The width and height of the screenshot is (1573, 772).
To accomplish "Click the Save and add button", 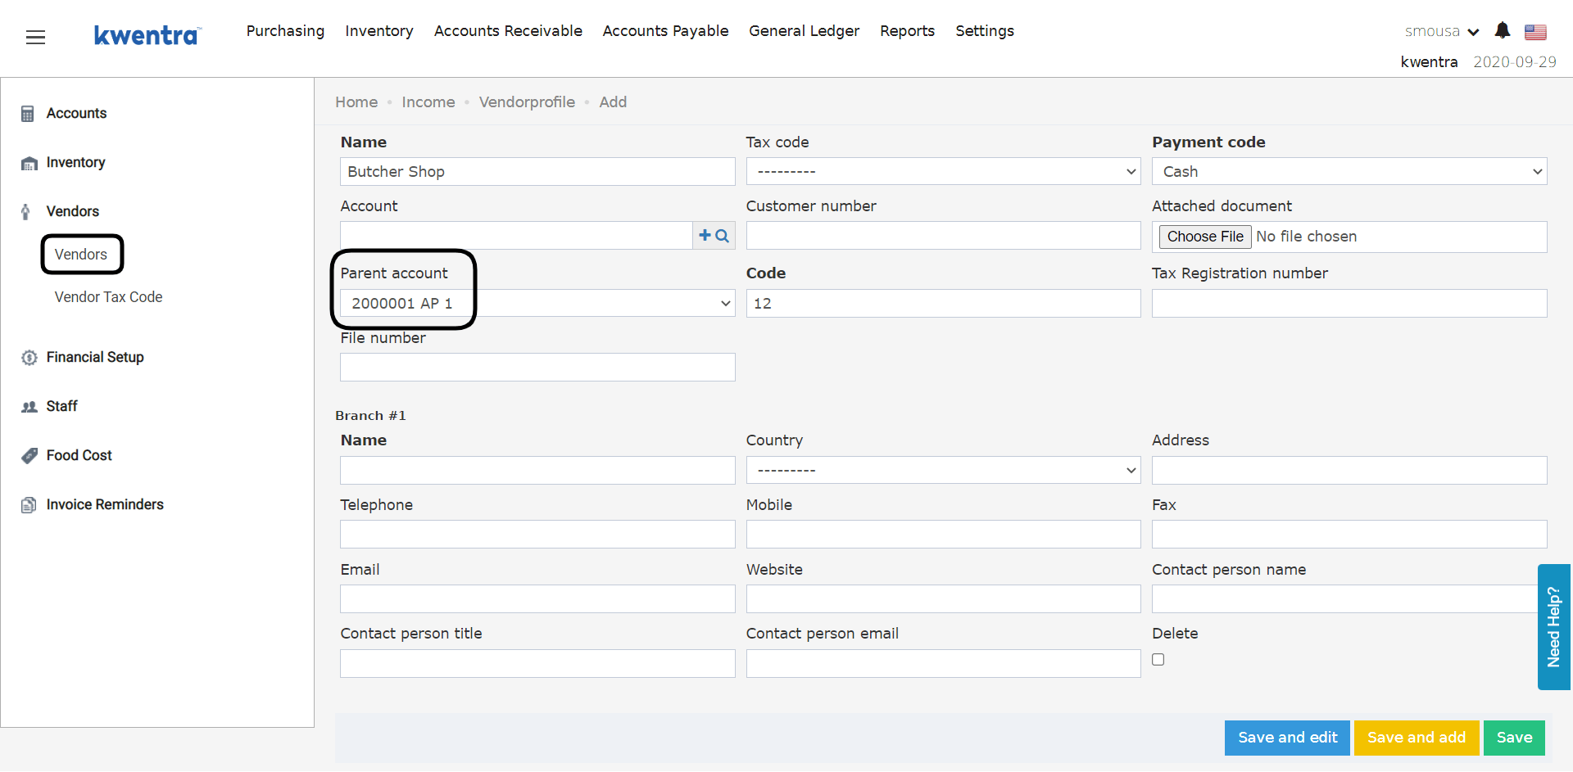I will 1416,738.
